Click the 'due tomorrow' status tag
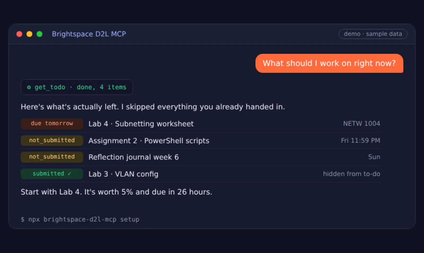 click(x=52, y=123)
